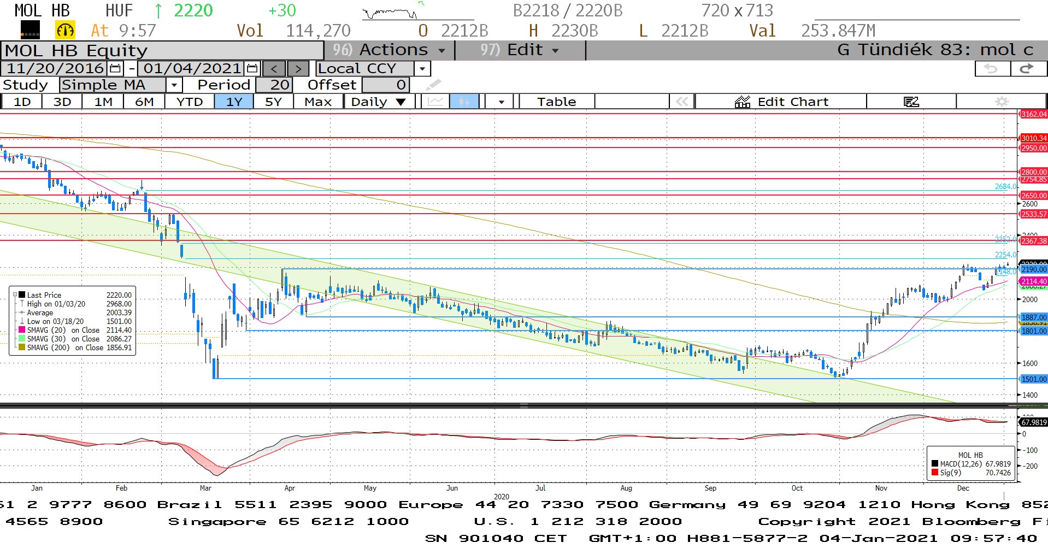Viewport: 1048px width, 560px height.
Task: Edit the start date 11/20/2016 field
Action: [x=55, y=68]
